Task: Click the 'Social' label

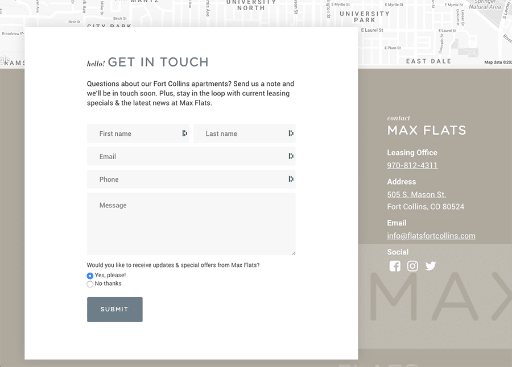Action: tap(398, 252)
